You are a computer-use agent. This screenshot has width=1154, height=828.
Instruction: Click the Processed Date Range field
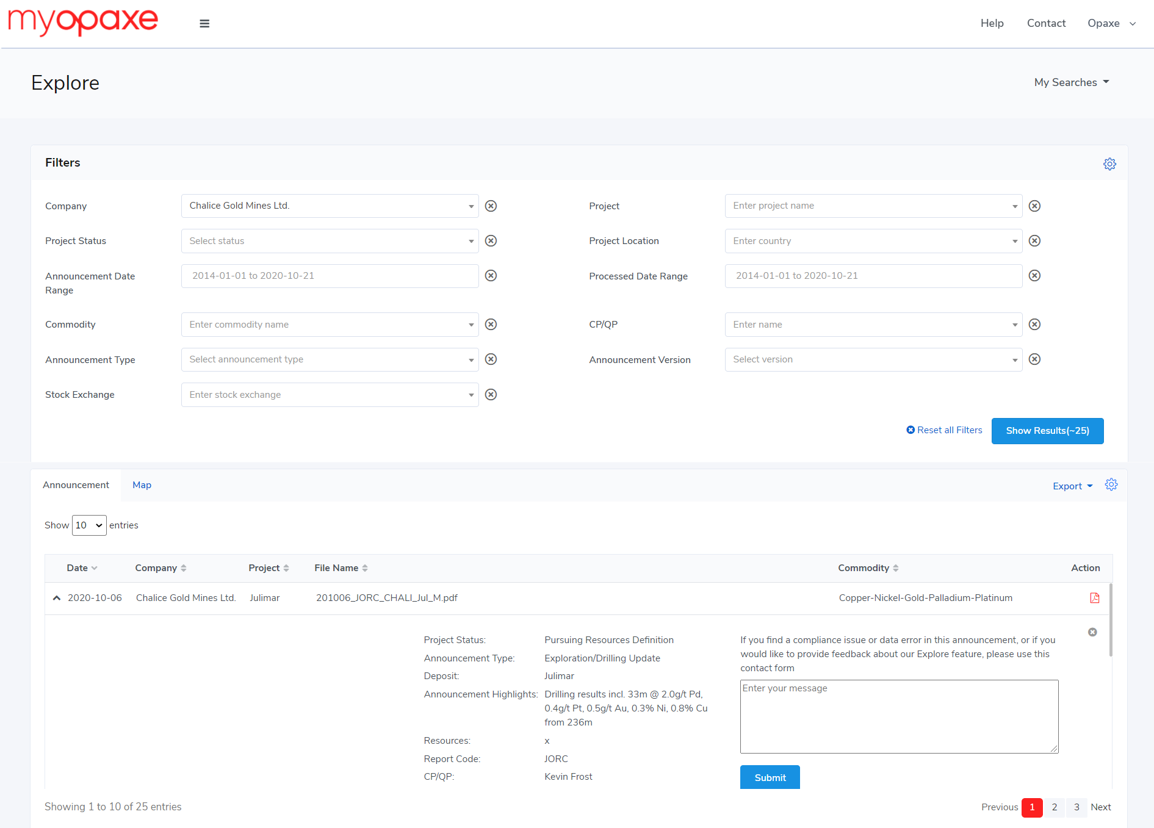873,276
